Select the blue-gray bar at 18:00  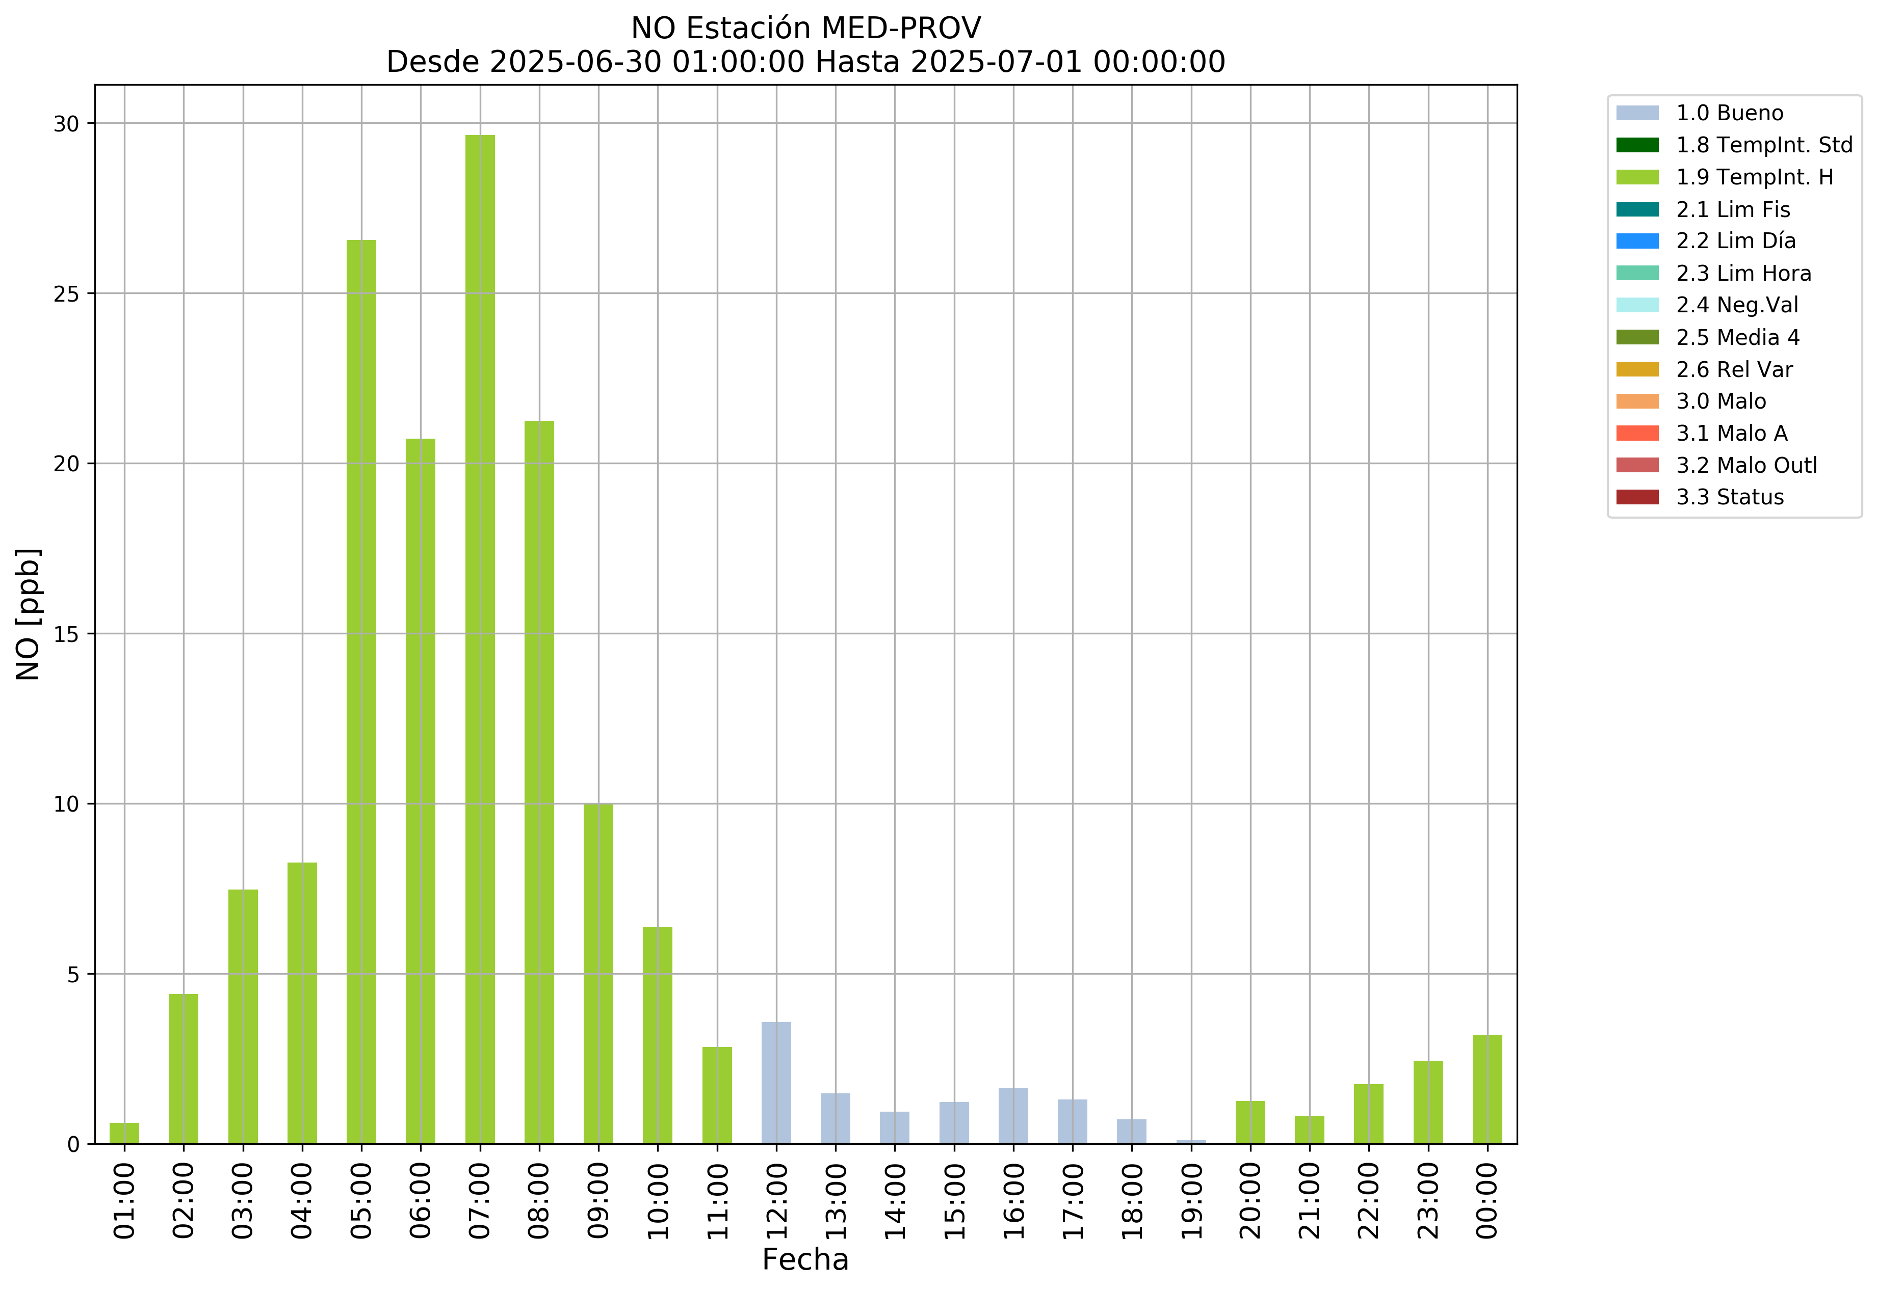pos(1132,1133)
